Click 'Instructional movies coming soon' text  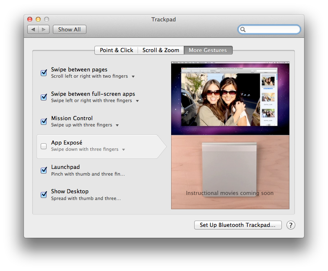click(x=230, y=193)
